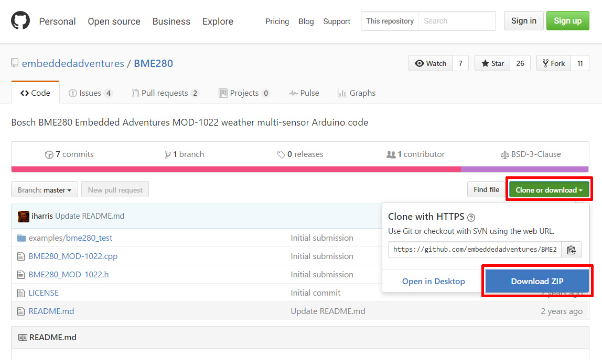Click the language breakdown color bar
Viewport: 602px width, 360px height.
pyautogui.click(x=299, y=169)
